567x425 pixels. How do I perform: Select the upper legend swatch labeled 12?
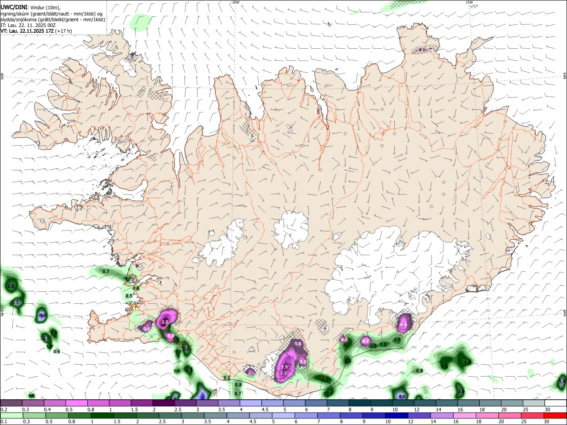coord(424,403)
